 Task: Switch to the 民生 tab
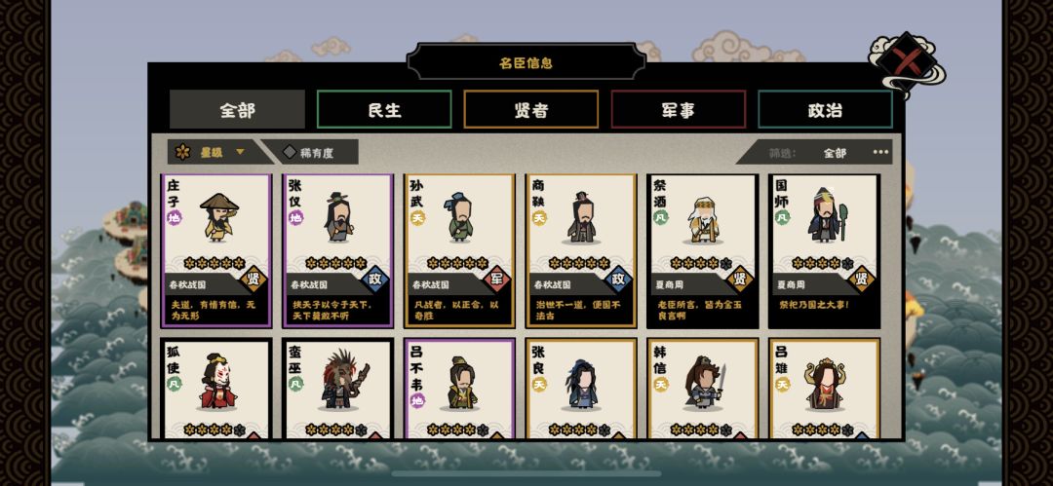click(x=384, y=109)
